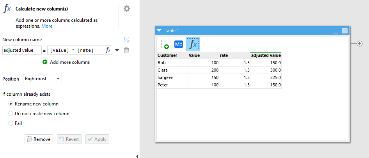Click the 200 Value cell
The image size is (369, 158).
click(x=203, y=70)
